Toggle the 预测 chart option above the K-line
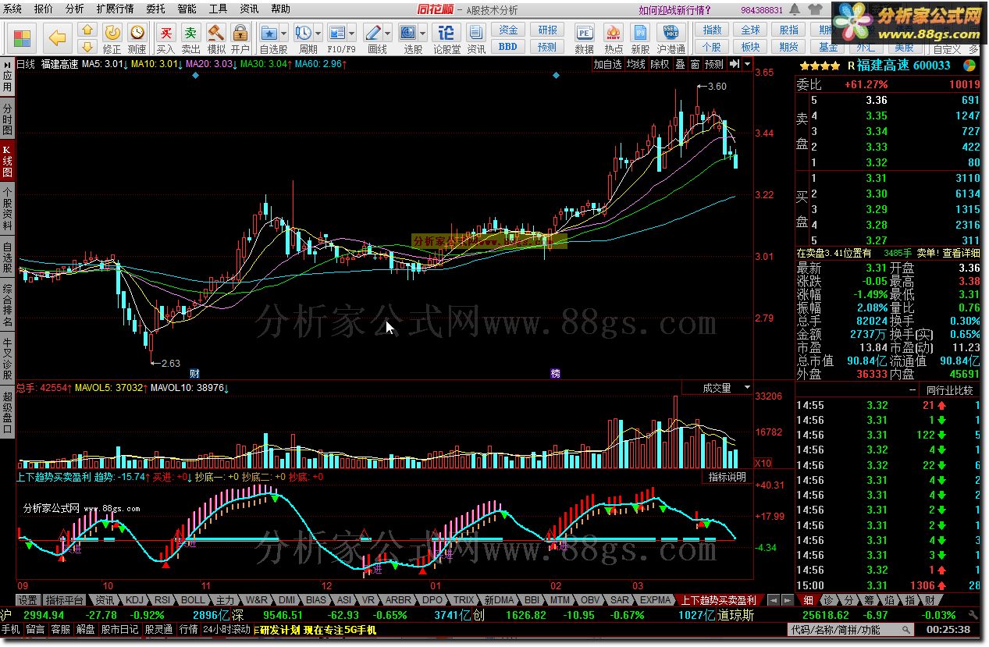The image size is (989, 647). point(713,64)
